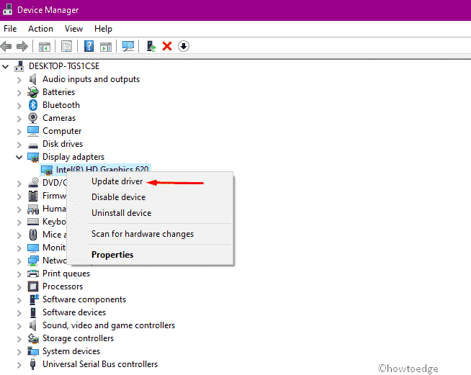Collapse the DESKTOP-TGS1CSE root node
The height and width of the screenshot is (375, 471).
point(6,66)
